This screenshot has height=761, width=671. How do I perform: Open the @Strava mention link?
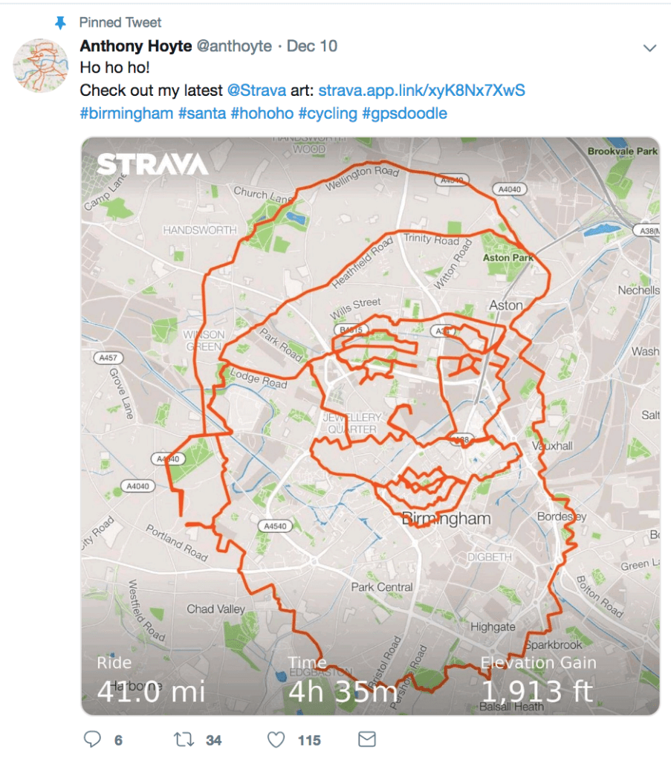point(256,90)
